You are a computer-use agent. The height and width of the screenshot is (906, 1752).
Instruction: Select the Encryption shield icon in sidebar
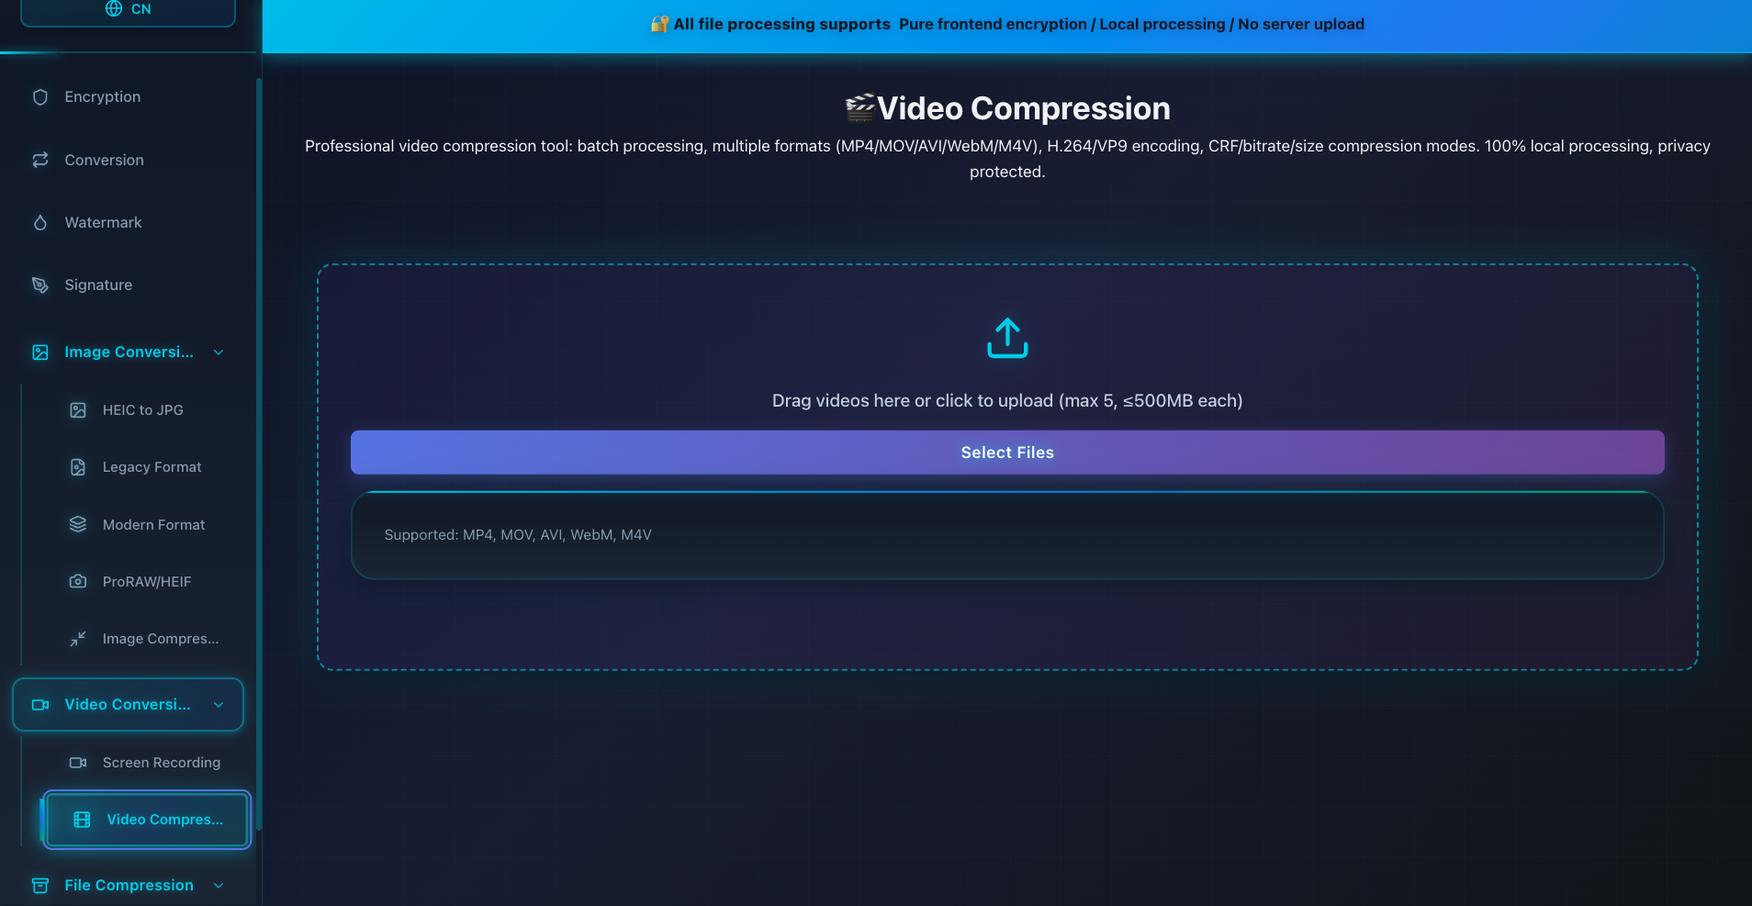click(x=39, y=96)
